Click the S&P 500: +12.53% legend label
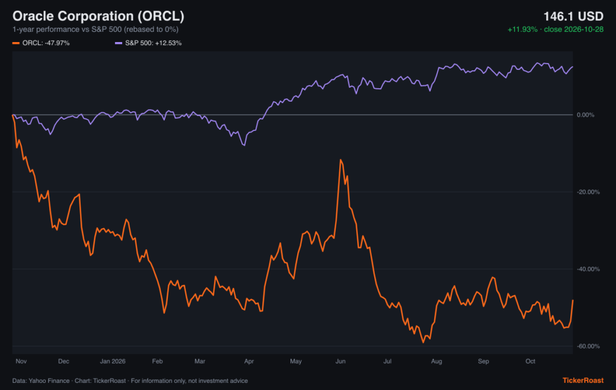616x390 pixels. (153, 43)
